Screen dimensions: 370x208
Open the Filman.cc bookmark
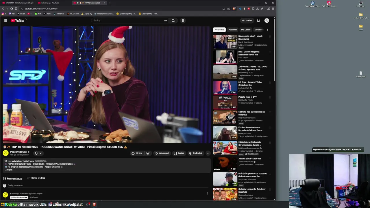[59, 14]
